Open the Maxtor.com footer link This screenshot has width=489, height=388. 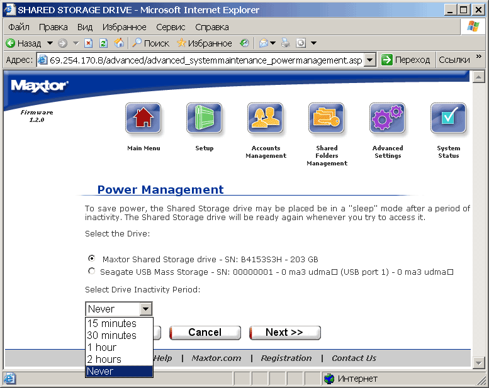pyautogui.click(x=216, y=358)
